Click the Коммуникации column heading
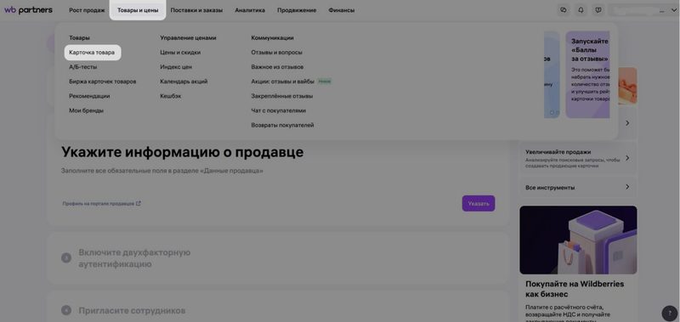 click(x=272, y=38)
